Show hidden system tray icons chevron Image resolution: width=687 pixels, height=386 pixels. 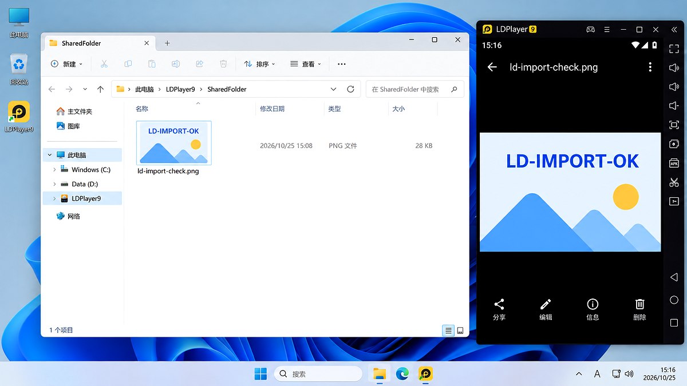point(579,374)
